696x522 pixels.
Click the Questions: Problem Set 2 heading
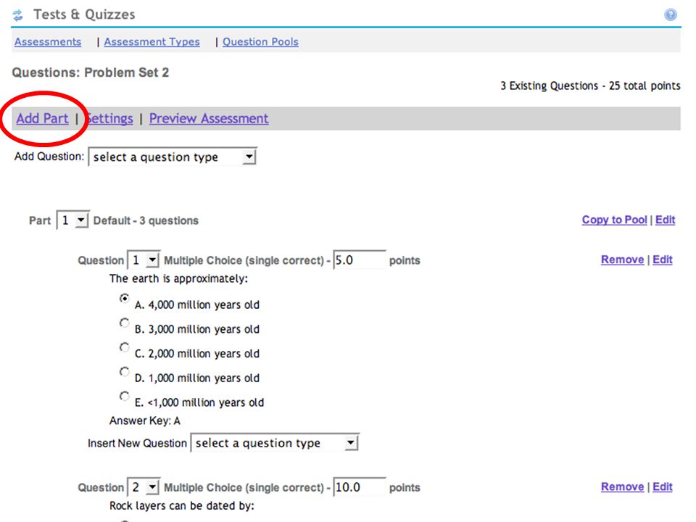point(91,72)
